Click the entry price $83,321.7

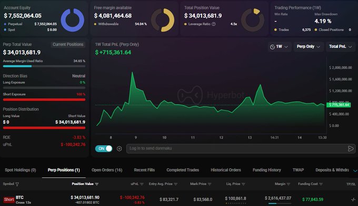pyautogui.click(x=169, y=200)
